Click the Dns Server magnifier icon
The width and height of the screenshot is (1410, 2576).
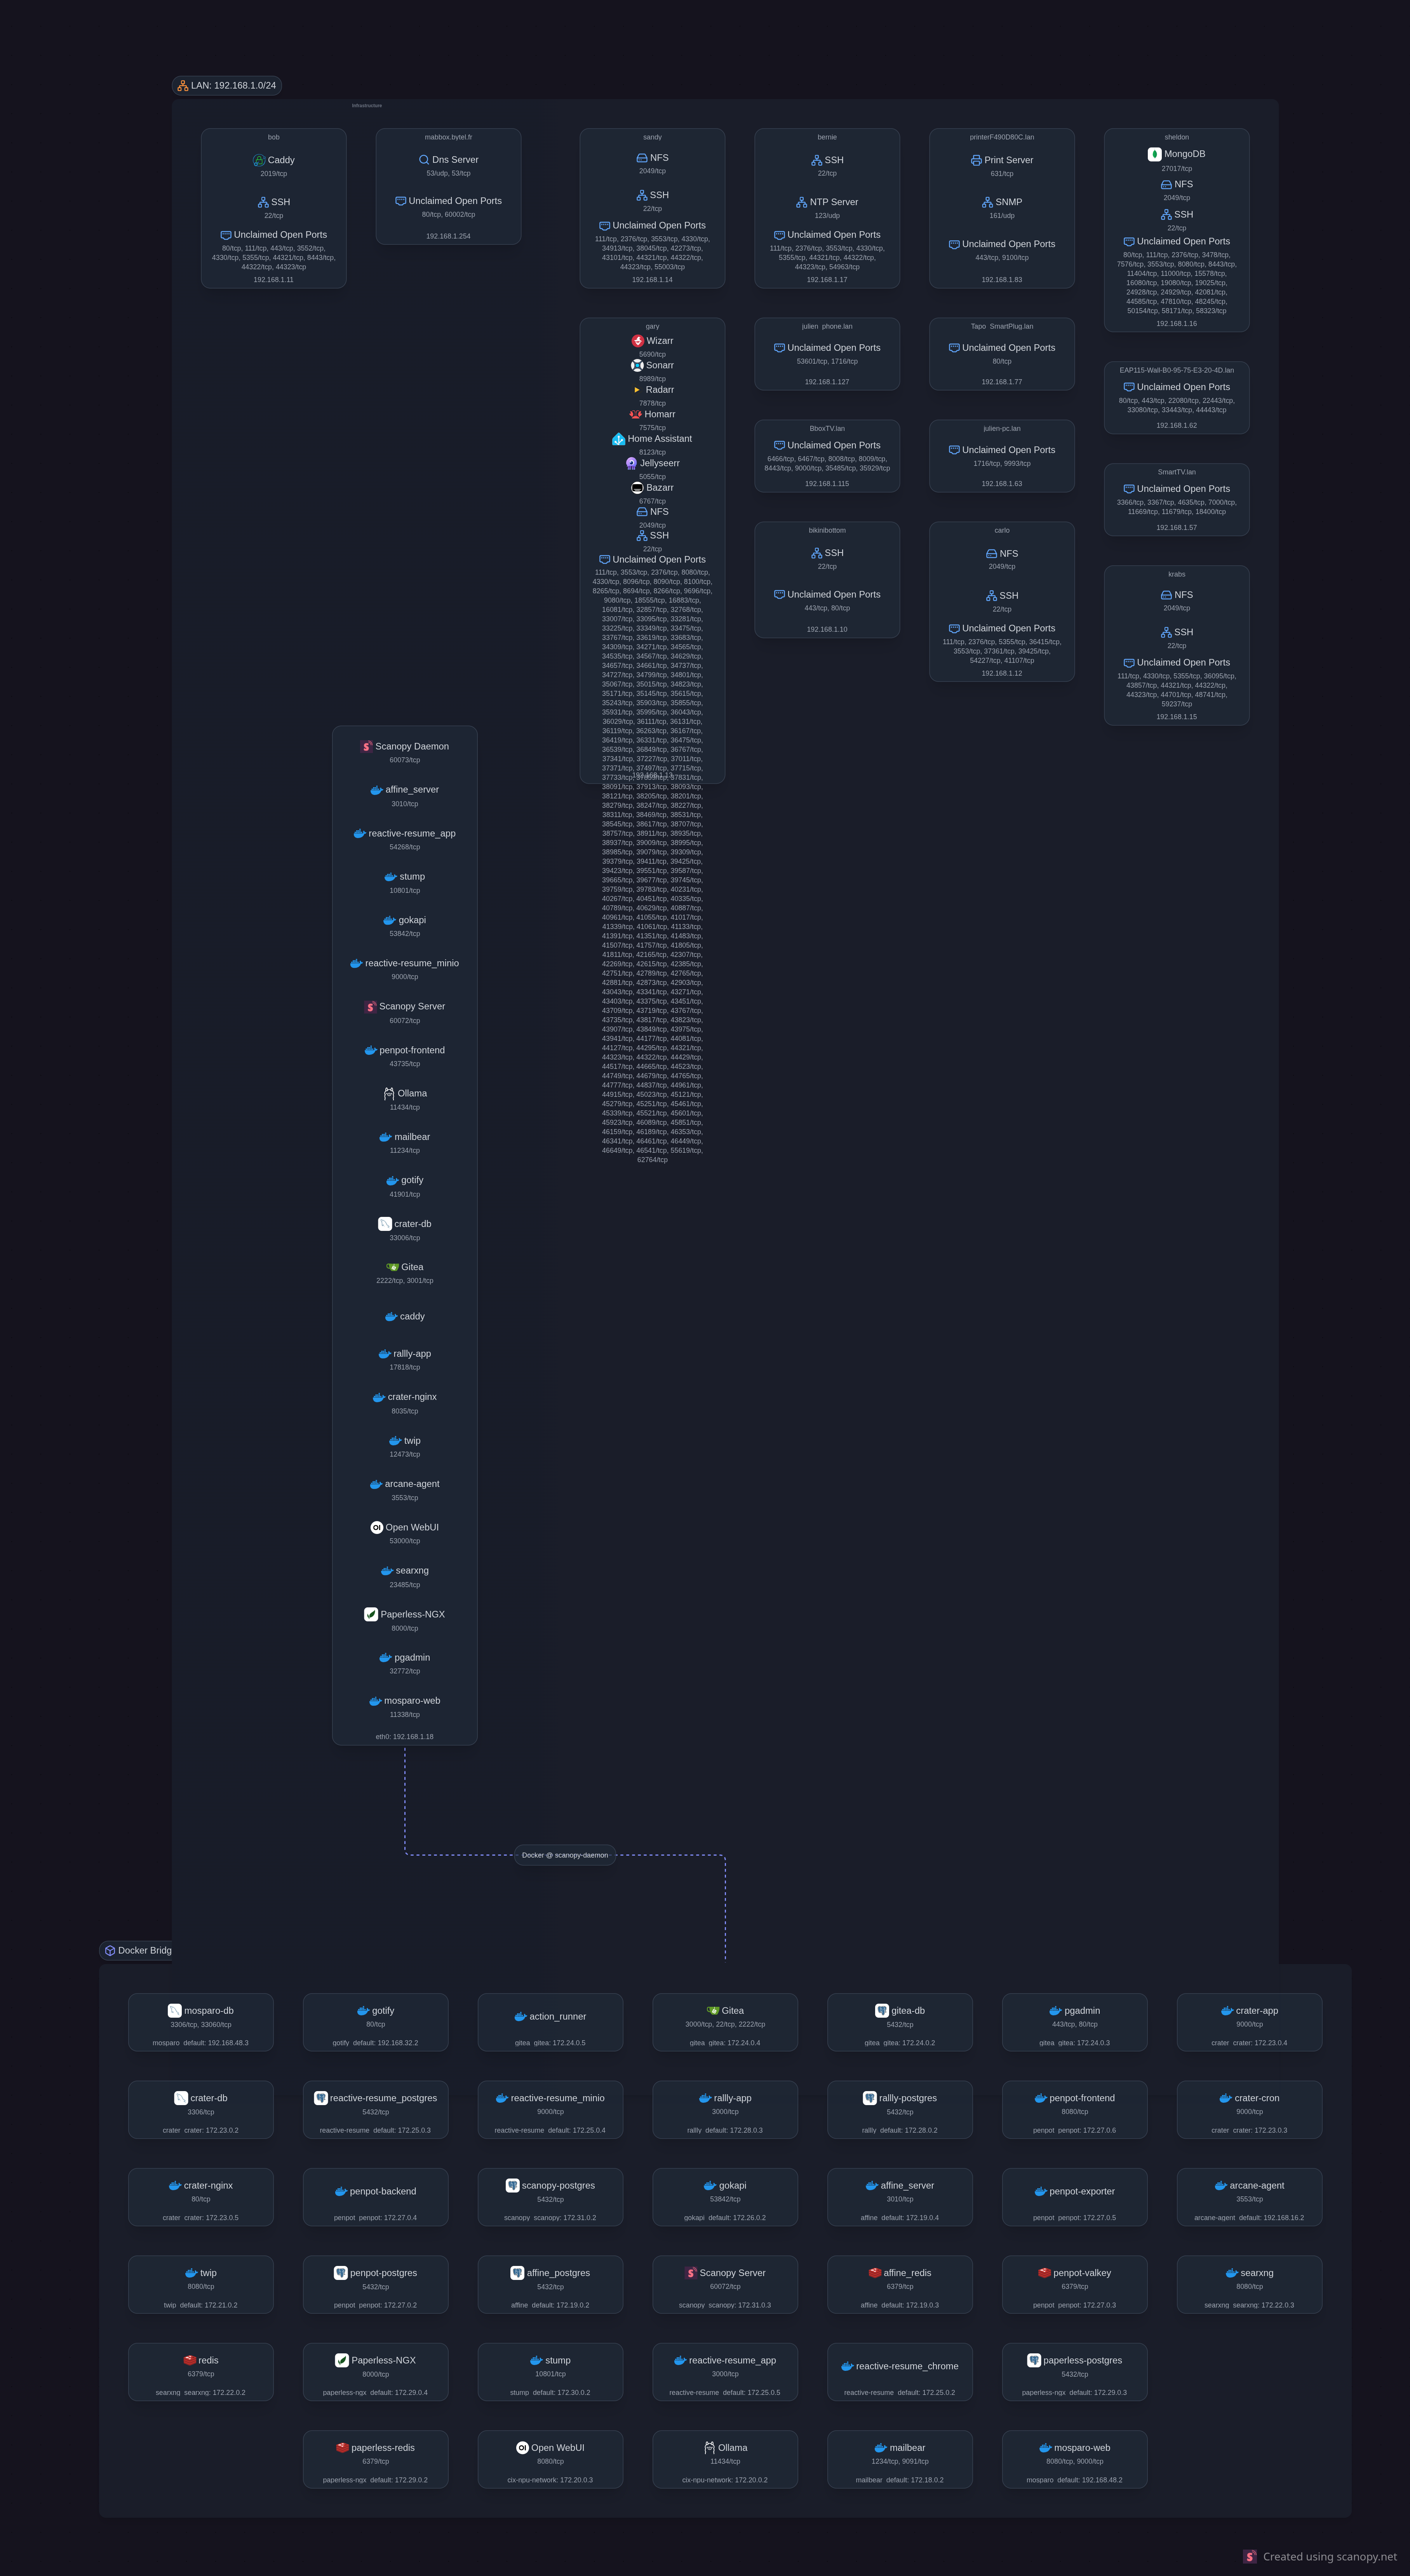(x=424, y=160)
